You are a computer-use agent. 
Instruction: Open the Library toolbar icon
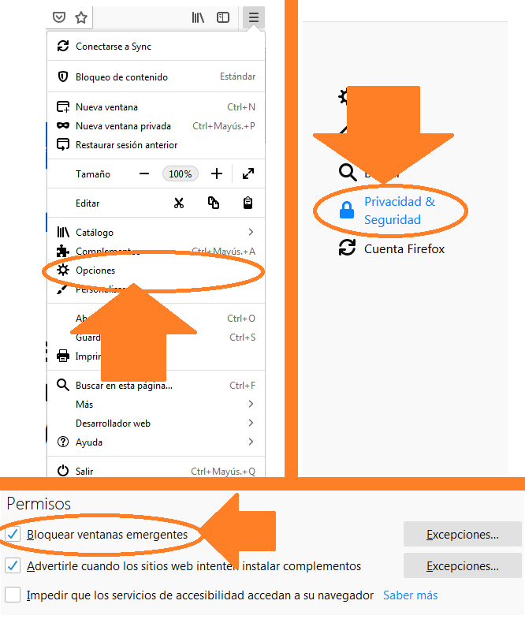[x=198, y=17]
